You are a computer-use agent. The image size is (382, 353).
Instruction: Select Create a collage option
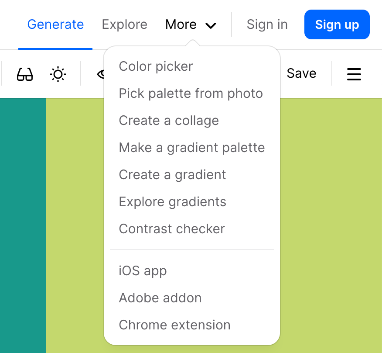169,121
